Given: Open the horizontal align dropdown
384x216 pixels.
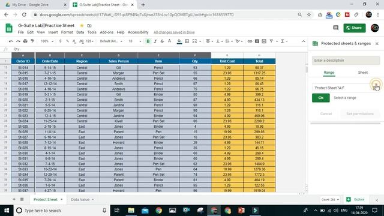Looking at the screenshot, I should [209, 41].
